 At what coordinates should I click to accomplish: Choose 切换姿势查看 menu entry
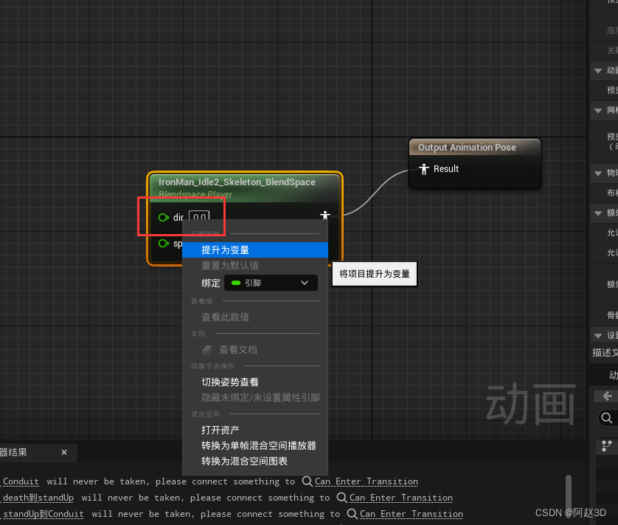coord(230,382)
